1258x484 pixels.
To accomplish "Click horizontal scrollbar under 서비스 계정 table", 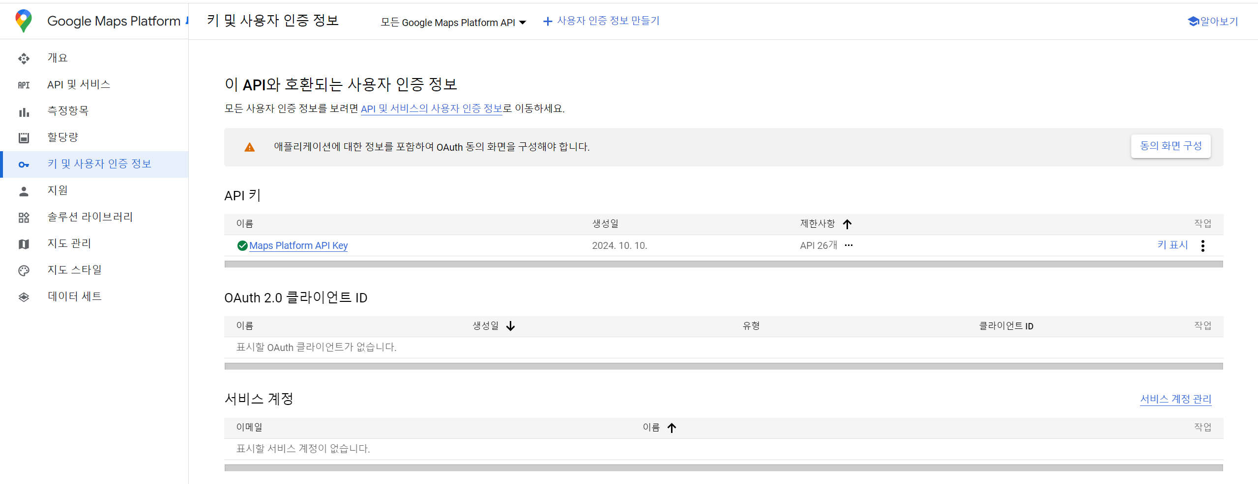I will tap(723, 468).
